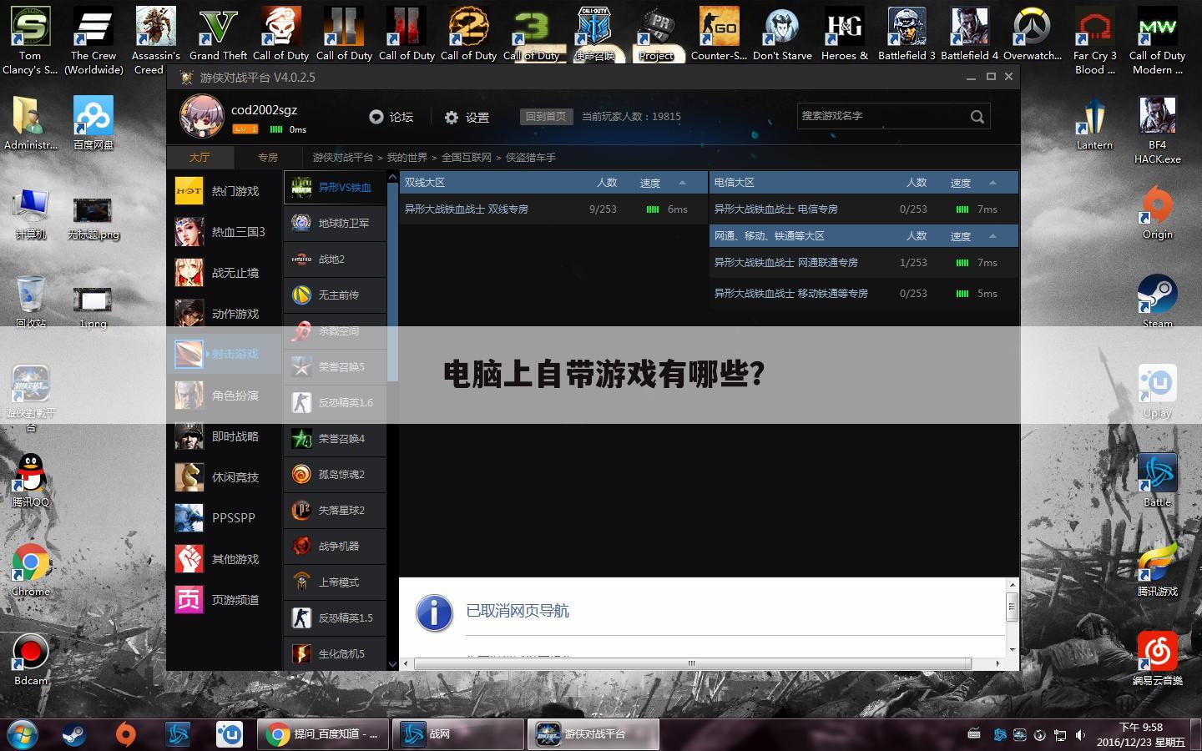This screenshot has height=751, width=1202.
Task: Click 我的世界 in the breadcrumb
Action: (407, 157)
